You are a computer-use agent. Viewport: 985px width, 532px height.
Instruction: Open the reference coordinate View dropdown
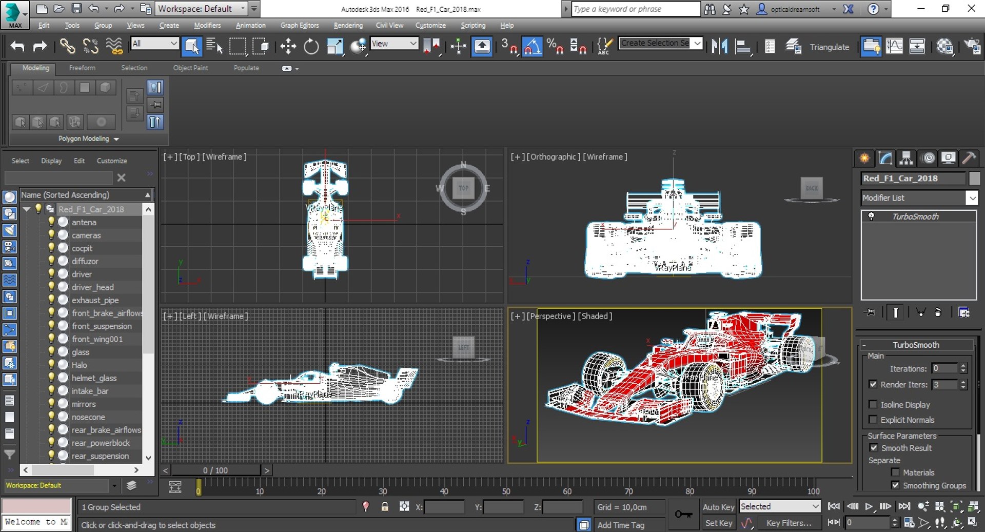(x=394, y=44)
